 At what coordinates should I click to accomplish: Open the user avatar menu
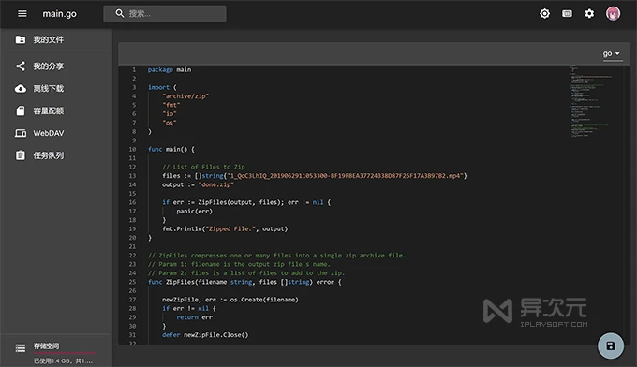(613, 13)
